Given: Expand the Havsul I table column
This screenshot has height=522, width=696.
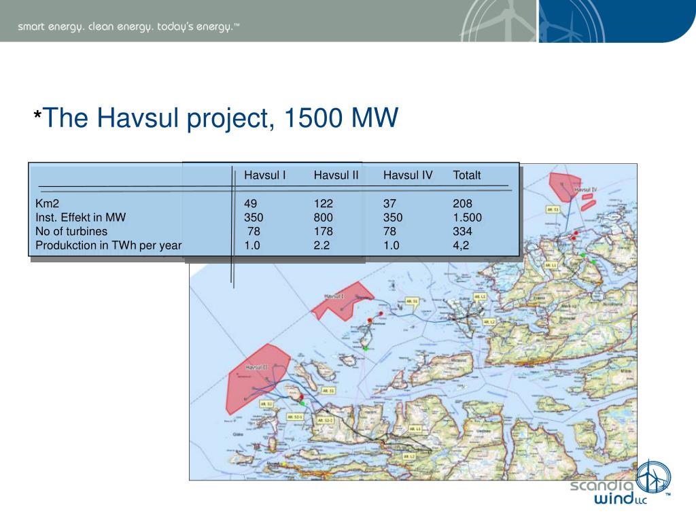Looking at the screenshot, I should (x=265, y=175).
